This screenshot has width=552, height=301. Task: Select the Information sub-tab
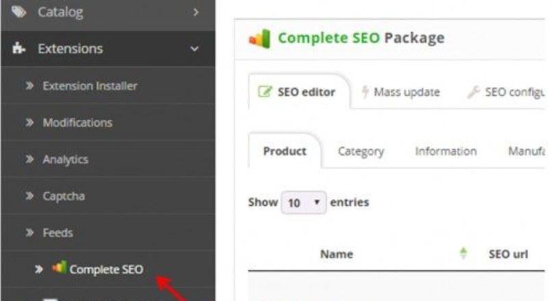click(x=446, y=151)
